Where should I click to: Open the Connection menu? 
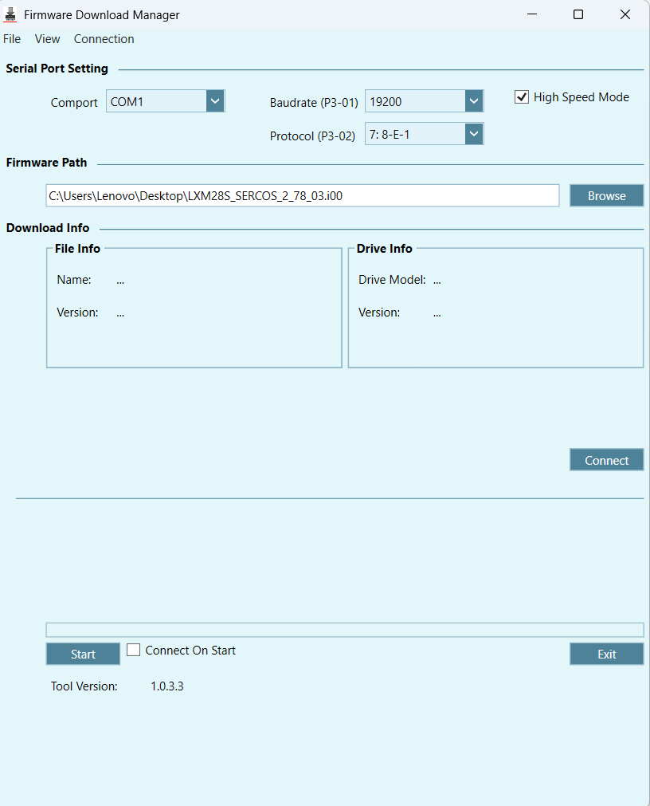point(104,38)
